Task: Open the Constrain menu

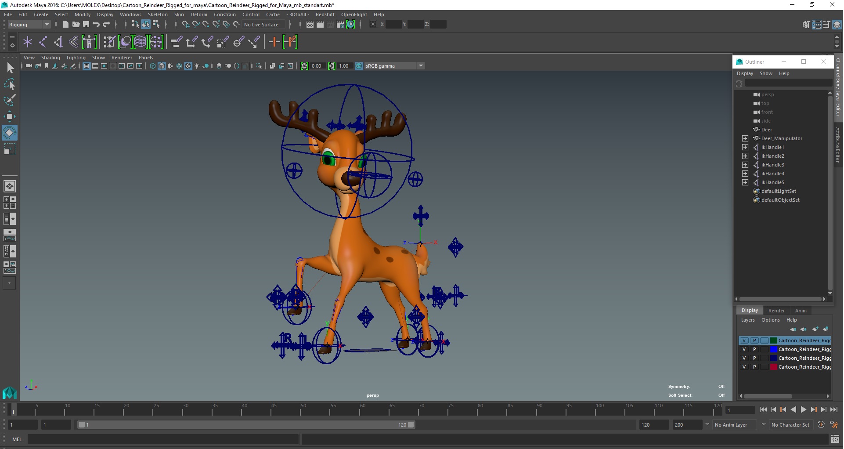Action: [x=224, y=14]
